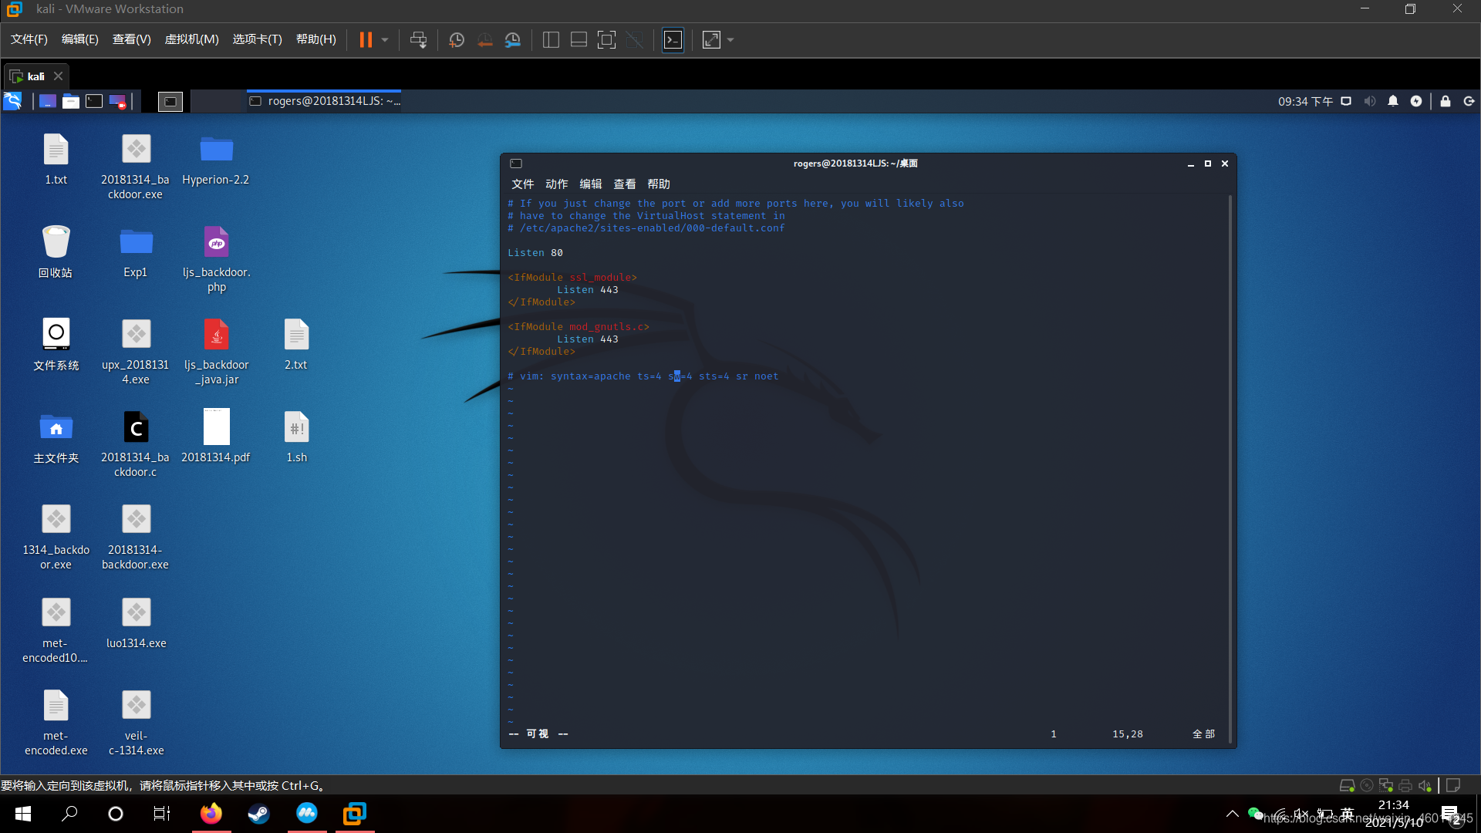Open the 帮助(H) menu in VMware
This screenshot has height=833, width=1481.
pos(316,39)
